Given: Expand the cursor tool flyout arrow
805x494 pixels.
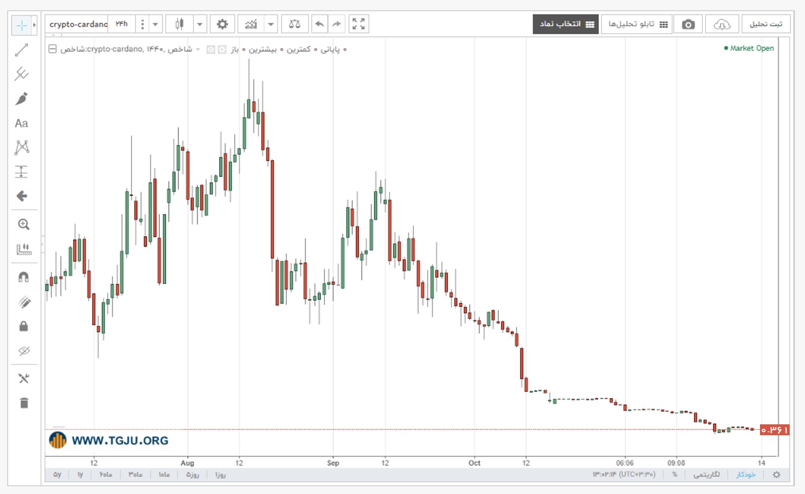Looking at the screenshot, I should [x=34, y=25].
